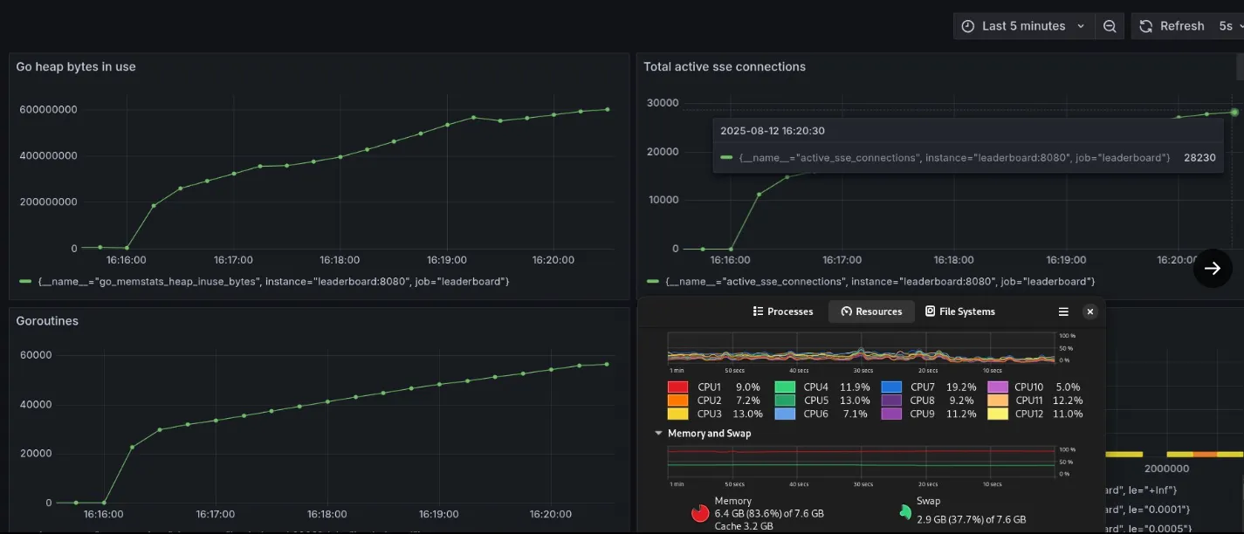Click the Memory usage pie icon
This screenshot has width=1244, height=534.
[x=699, y=513]
